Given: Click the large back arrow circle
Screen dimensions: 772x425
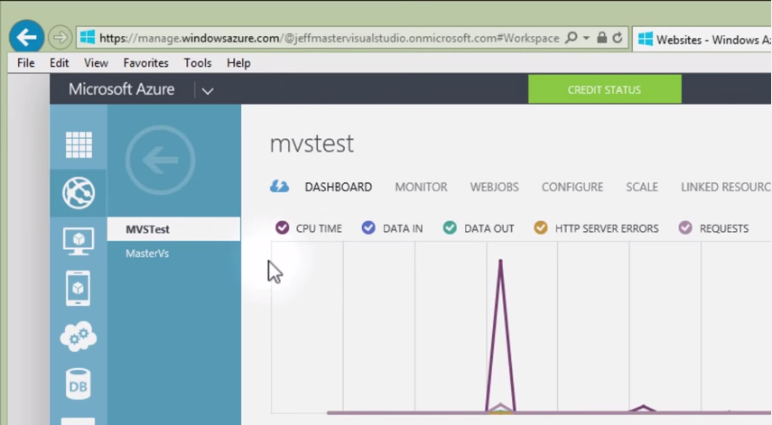Looking at the screenshot, I should pyautogui.click(x=160, y=160).
